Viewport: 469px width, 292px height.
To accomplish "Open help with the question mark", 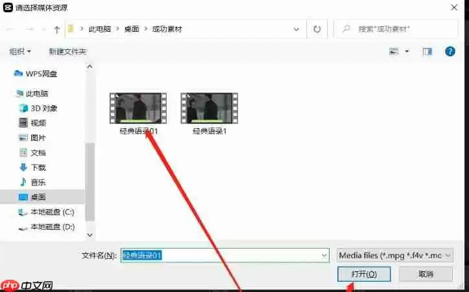I will click(450, 52).
